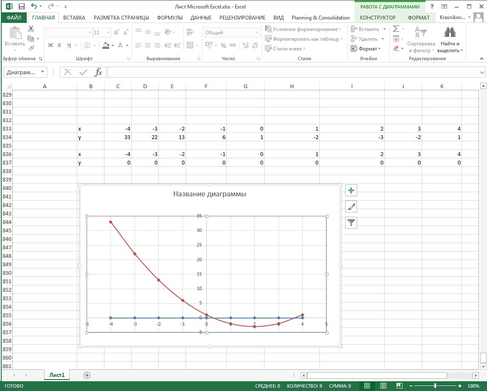Click the chart elements plus button
This screenshot has width=487, height=391.
(351, 191)
